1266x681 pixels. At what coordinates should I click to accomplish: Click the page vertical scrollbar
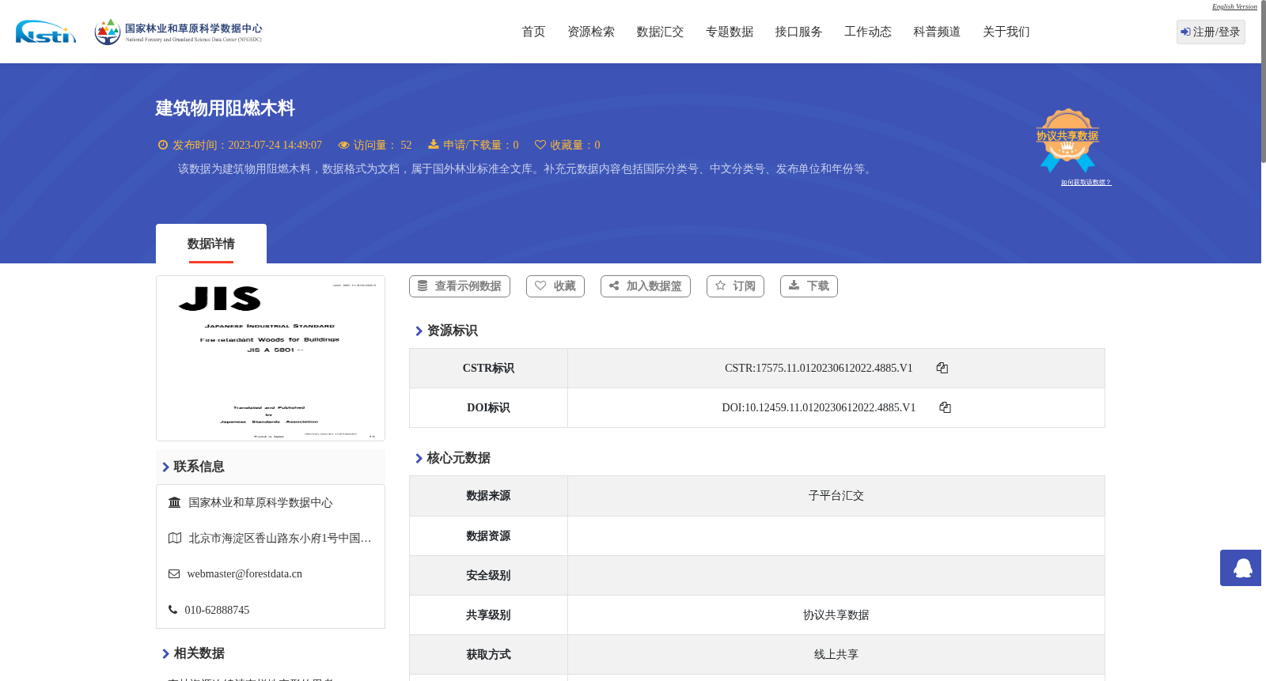(1264, 81)
